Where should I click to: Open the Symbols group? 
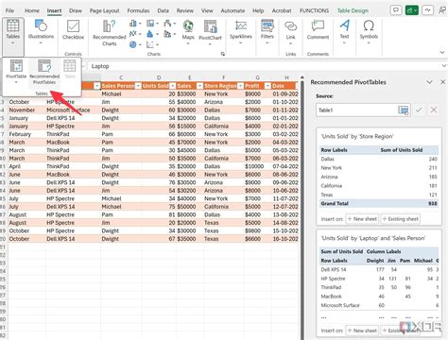(369, 31)
